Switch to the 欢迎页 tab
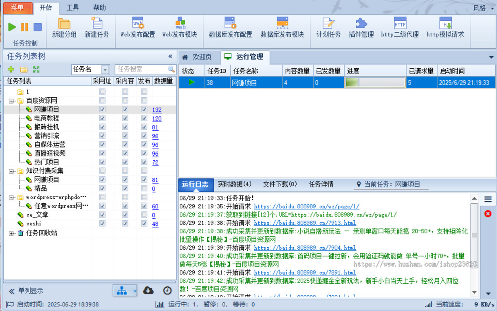497x311 pixels. tap(197, 57)
